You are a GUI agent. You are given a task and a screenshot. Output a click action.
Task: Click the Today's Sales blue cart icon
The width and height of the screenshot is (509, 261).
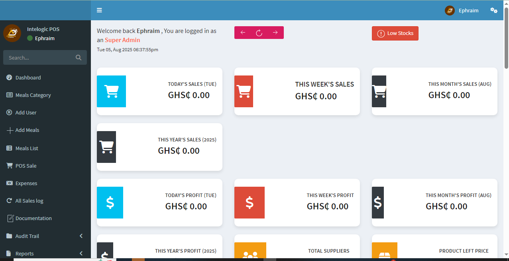(x=111, y=91)
